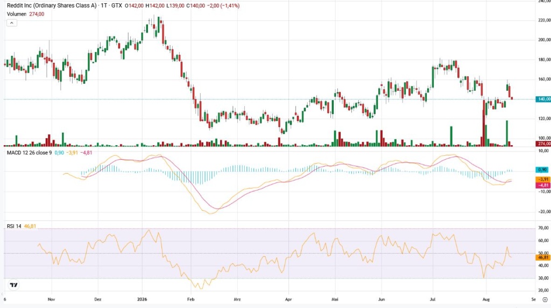
Task: Click the Feb label on the time axis
Action: tap(191, 299)
